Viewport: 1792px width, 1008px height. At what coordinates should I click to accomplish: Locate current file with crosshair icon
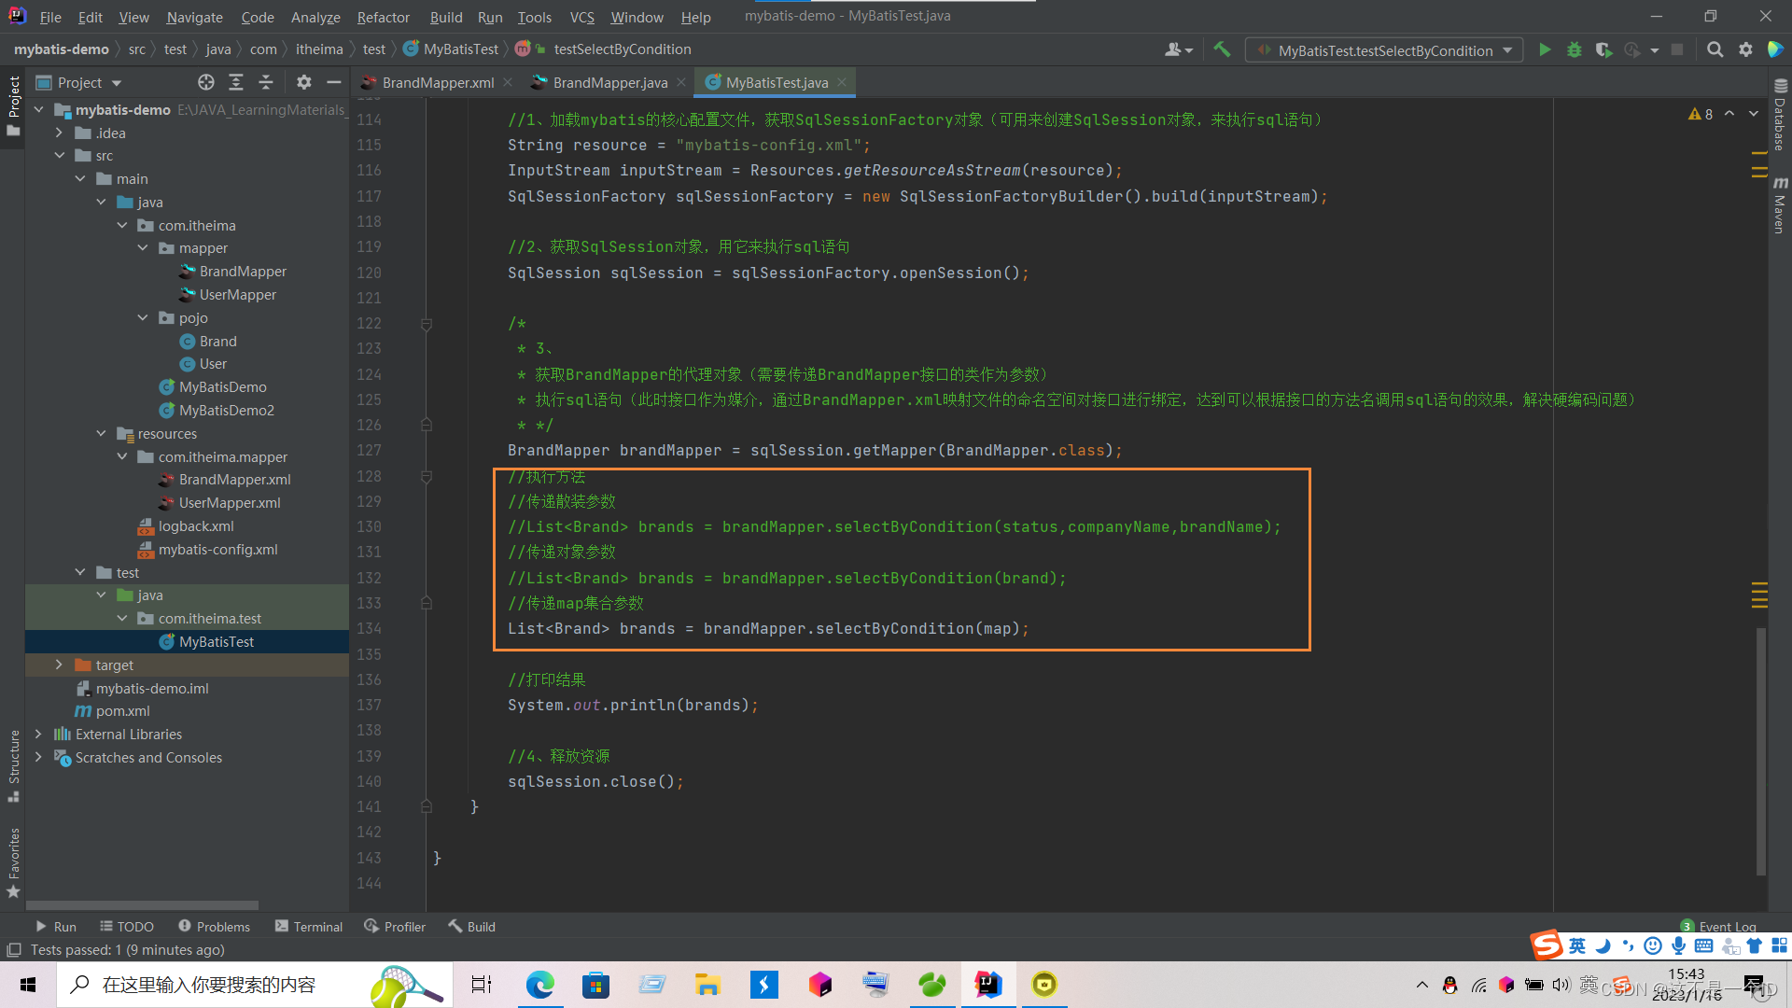[x=206, y=83]
